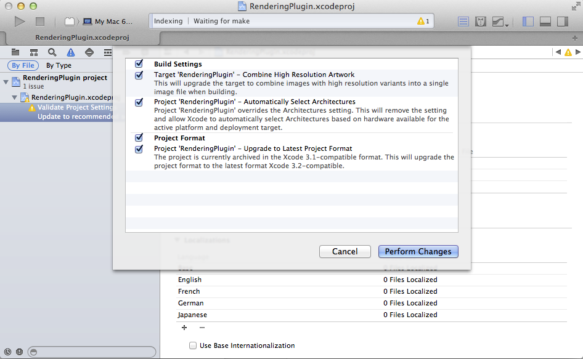Screen dimensions: 583x359
Task: Uncheck the Build Settings checkbox
Action: [139, 64]
